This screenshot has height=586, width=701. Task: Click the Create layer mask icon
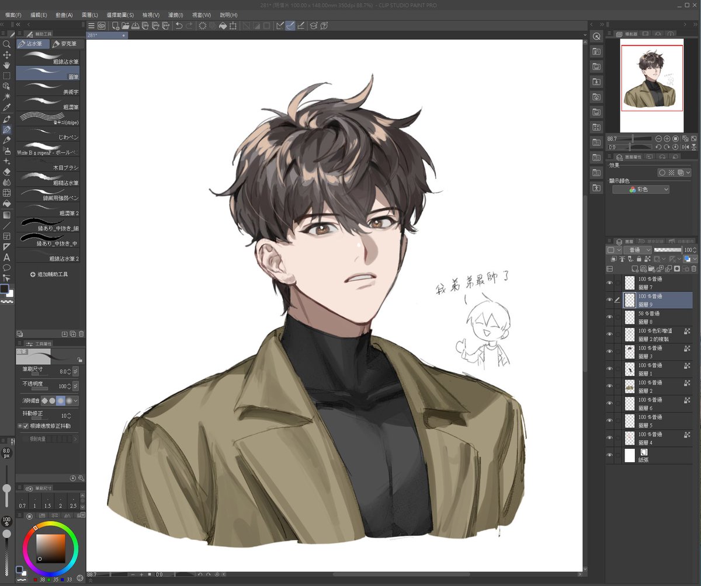677,268
